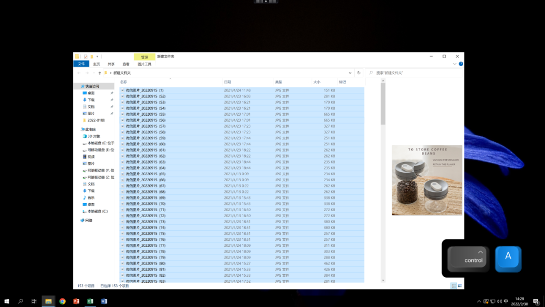
Task: Click file icon of 微信图片_20220915 (75)
Action: click(122, 234)
